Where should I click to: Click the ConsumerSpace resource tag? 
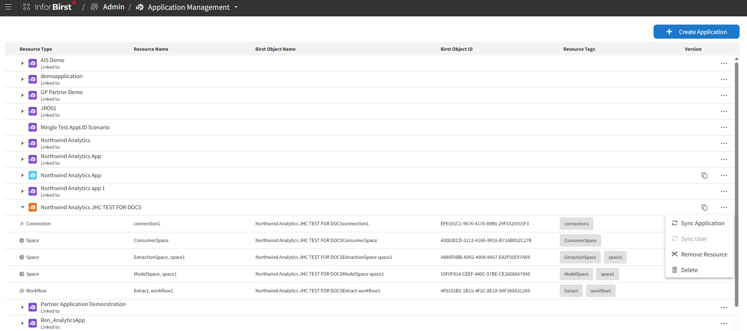[580, 240]
